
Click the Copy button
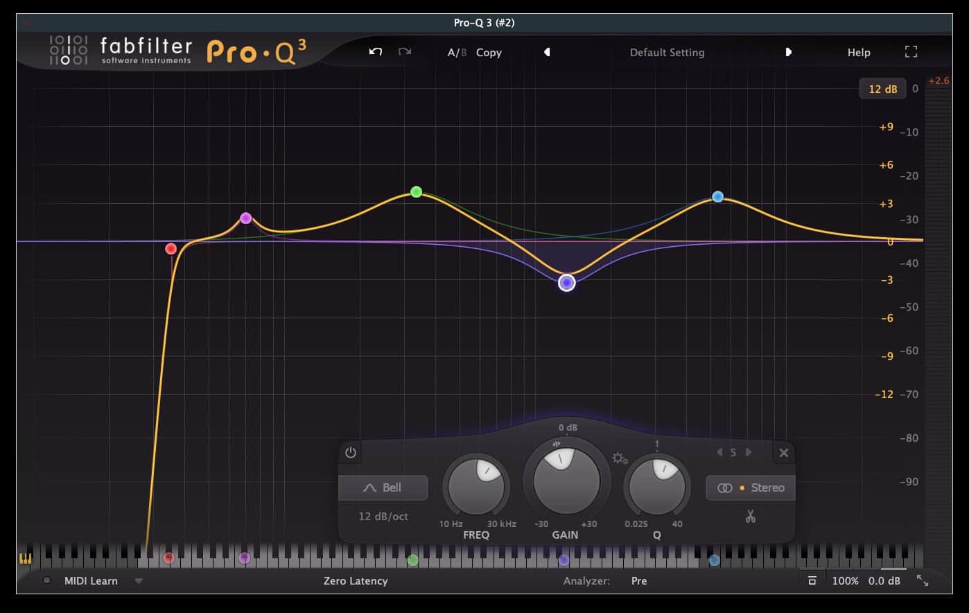(489, 52)
